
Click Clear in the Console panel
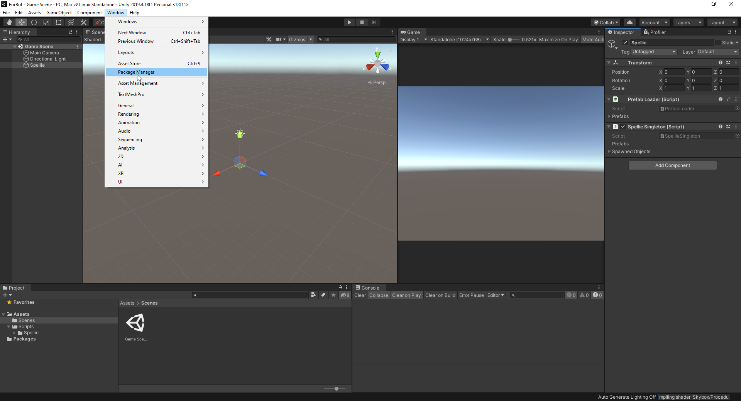click(360, 295)
